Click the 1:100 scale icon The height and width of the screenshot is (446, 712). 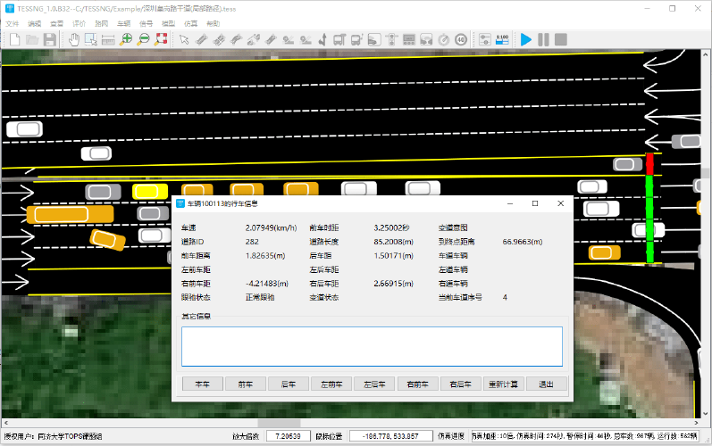(502, 40)
